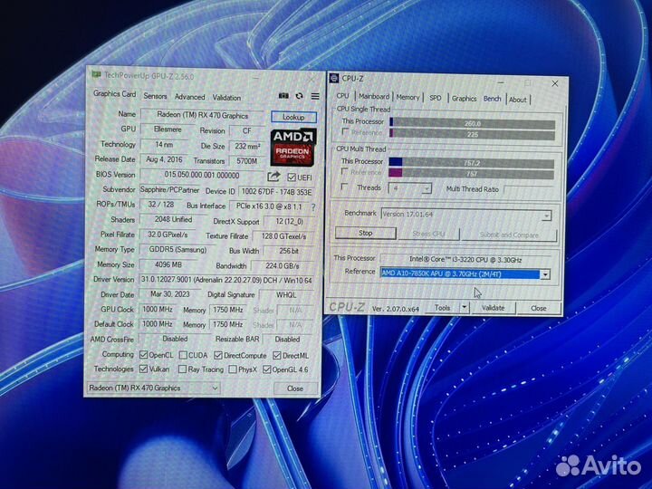
Task: Click the Tools button in CPU-Z
Action: [x=443, y=308]
